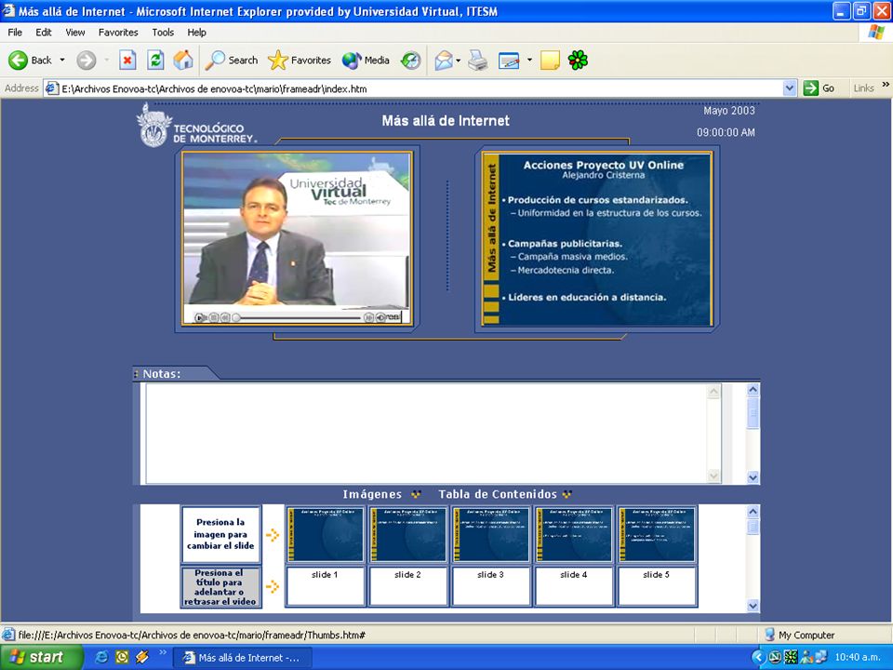
Task: Click the Notas frame scroll-down arrow
Action: (753, 477)
